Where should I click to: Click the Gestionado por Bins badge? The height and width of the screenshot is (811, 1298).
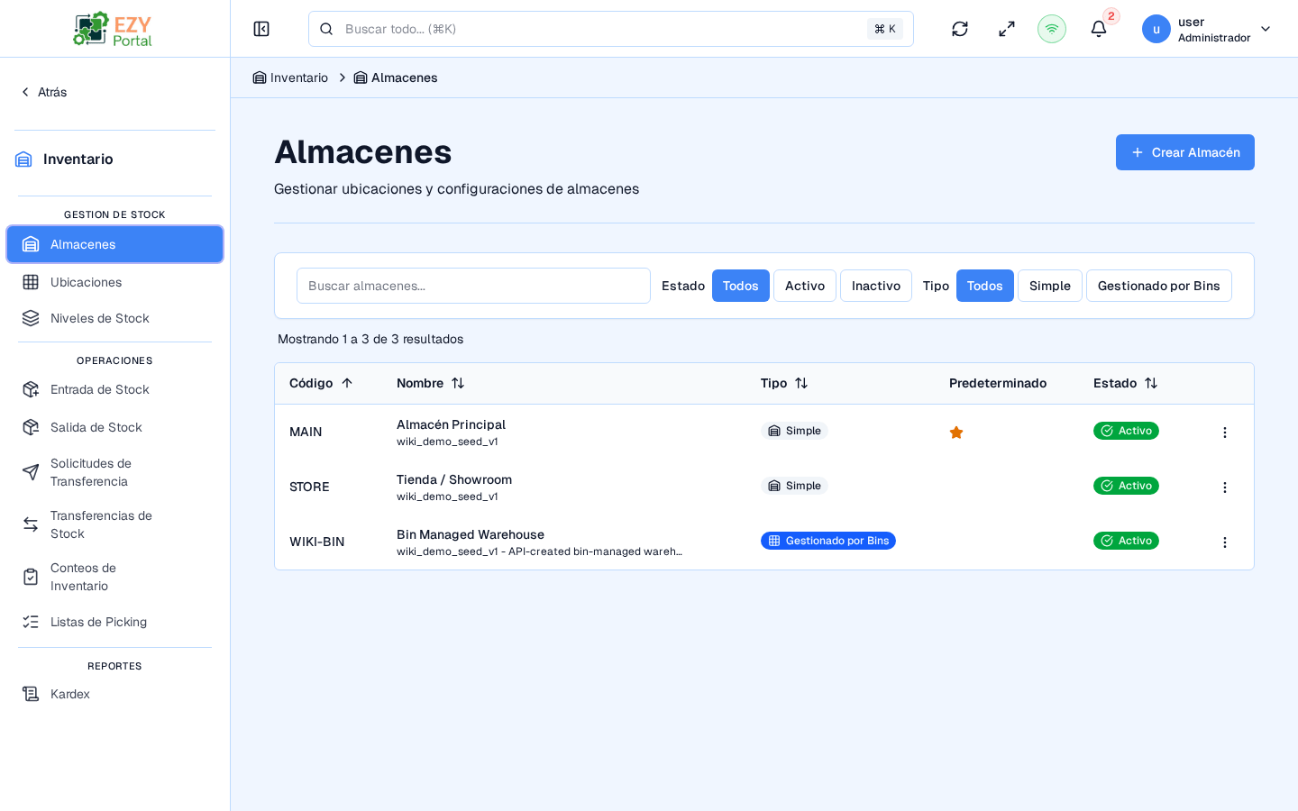point(828,541)
